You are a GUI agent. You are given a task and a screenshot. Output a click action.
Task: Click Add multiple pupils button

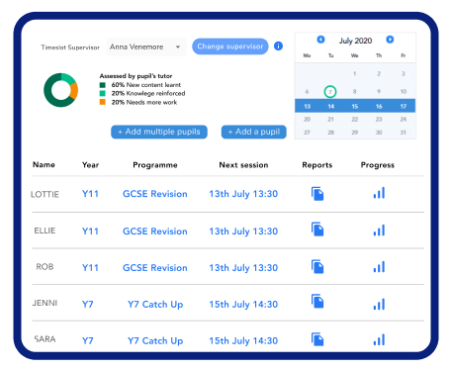159,132
